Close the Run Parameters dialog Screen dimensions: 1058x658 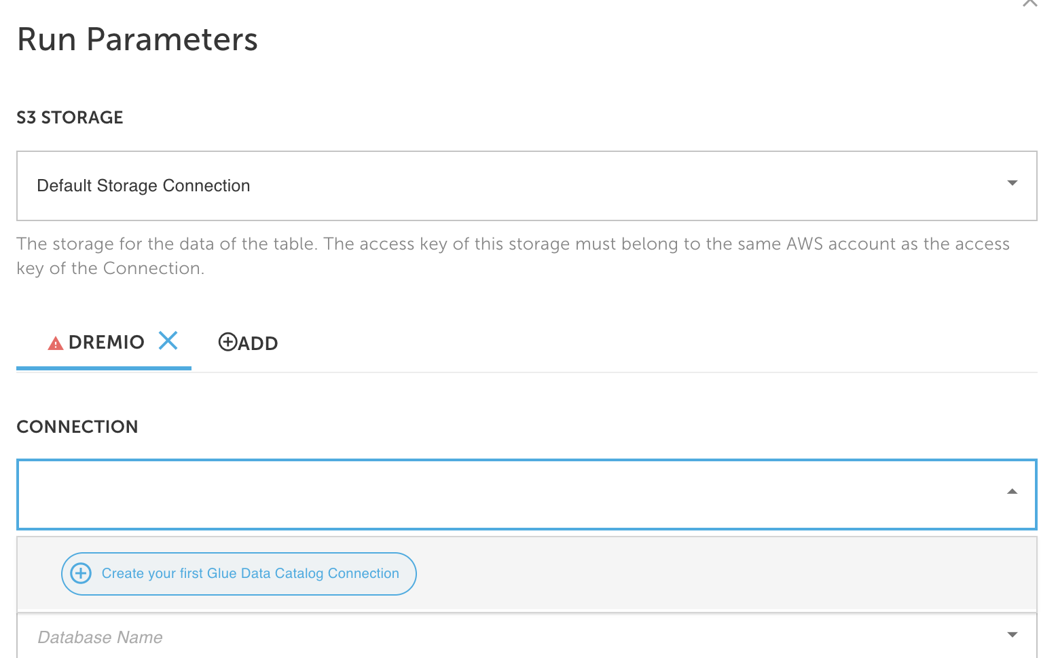tap(1030, 3)
